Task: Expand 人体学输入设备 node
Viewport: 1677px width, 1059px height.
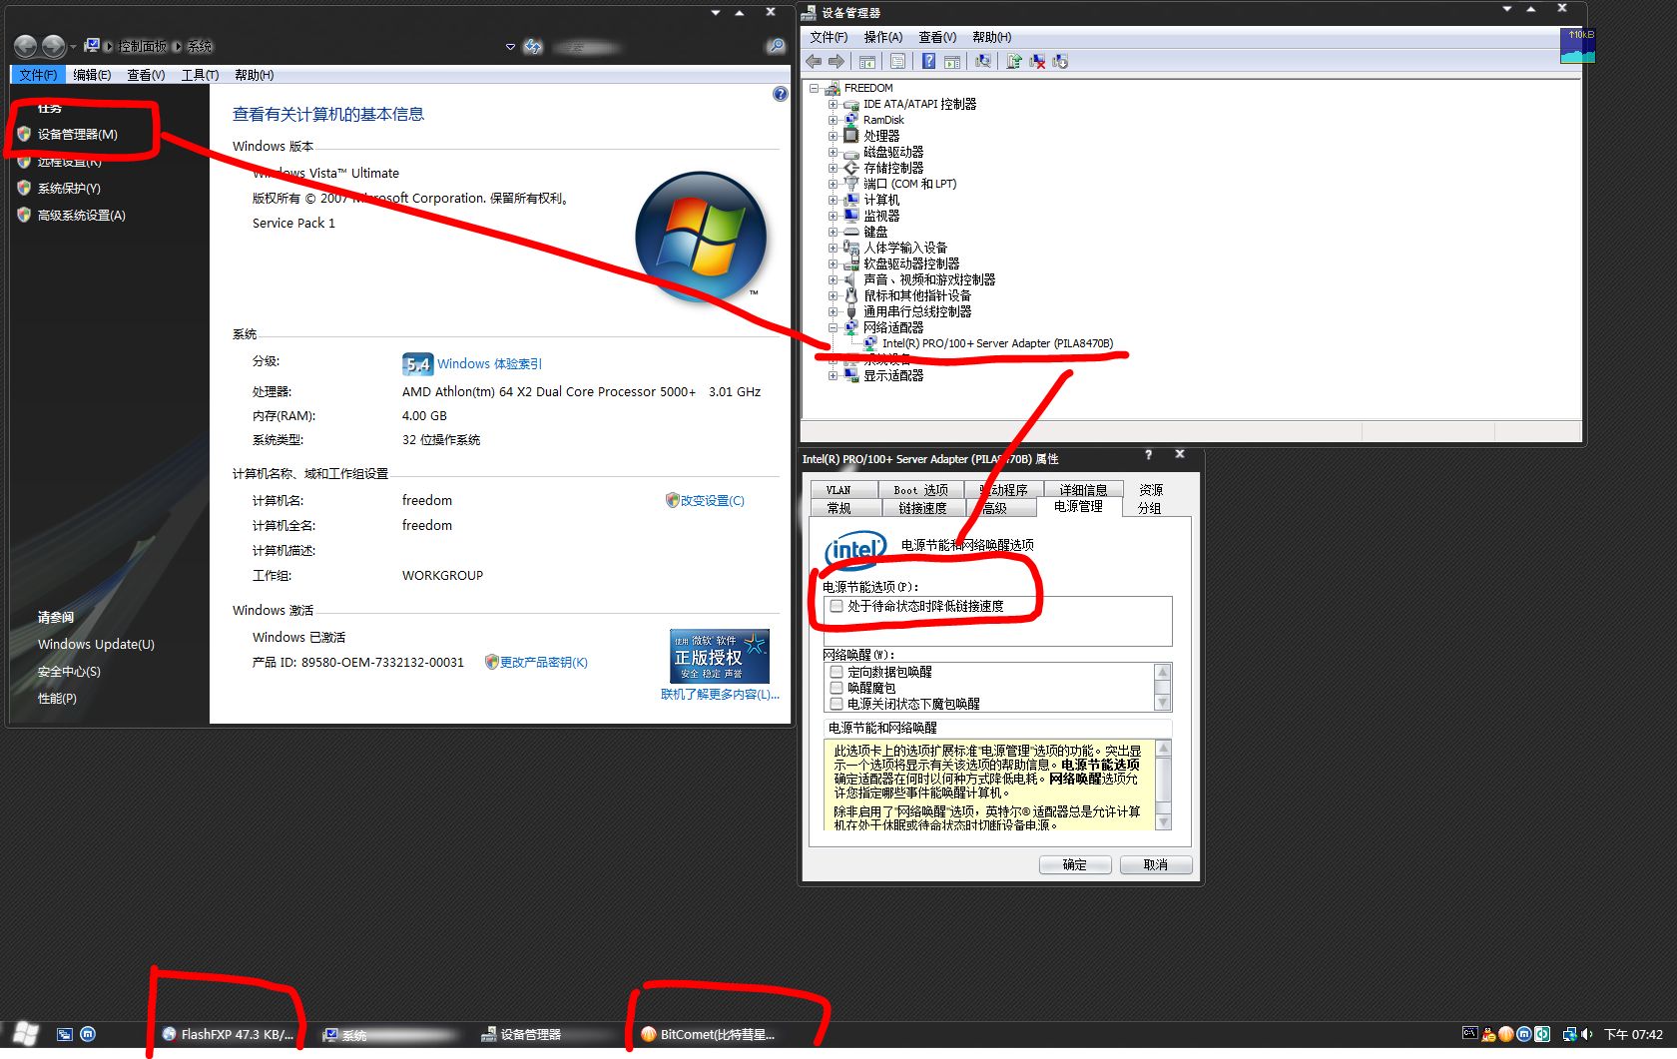Action: pyautogui.click(x=833, y=248)
